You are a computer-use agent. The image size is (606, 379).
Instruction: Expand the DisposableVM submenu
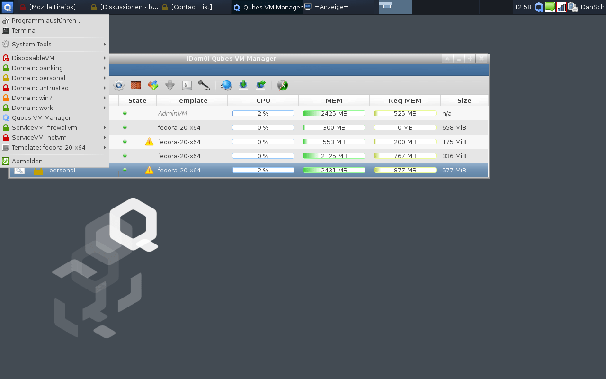pyautogui.click(x=54, y=58)
